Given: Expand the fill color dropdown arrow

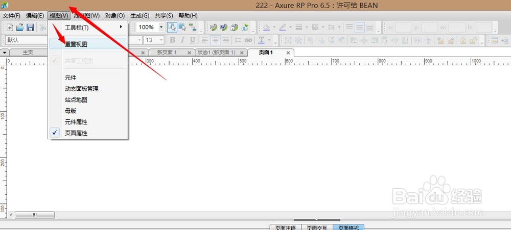Looking at the screenshot, I should pos(274,28).
